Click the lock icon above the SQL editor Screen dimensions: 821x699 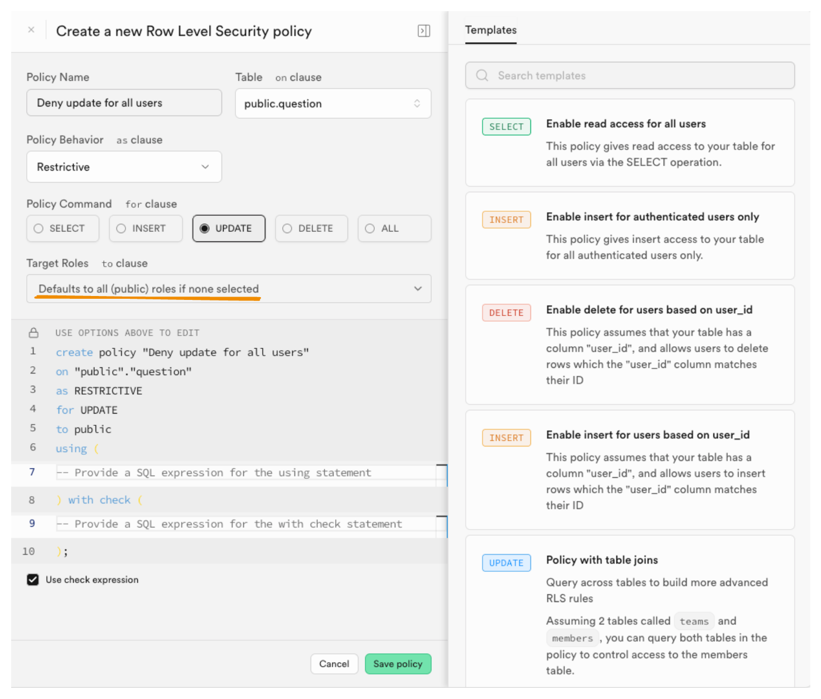[x=33, y=333]
